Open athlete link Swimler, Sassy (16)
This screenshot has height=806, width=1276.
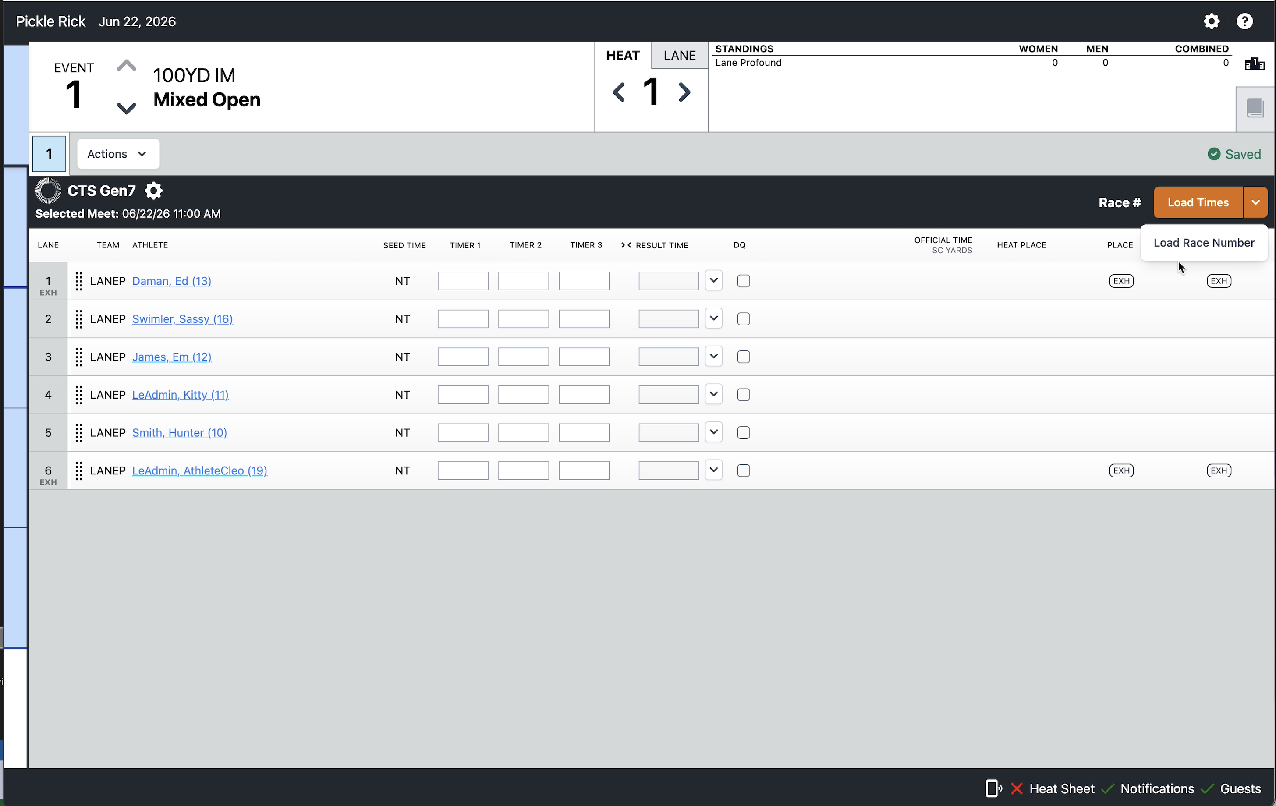tap(182, 319)
